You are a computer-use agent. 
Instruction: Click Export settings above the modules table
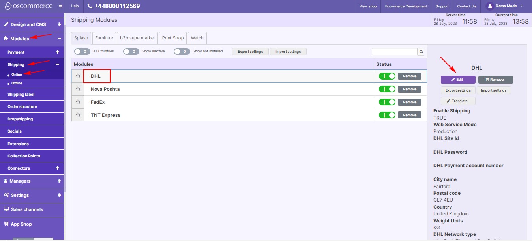click(x=250, y=52)
